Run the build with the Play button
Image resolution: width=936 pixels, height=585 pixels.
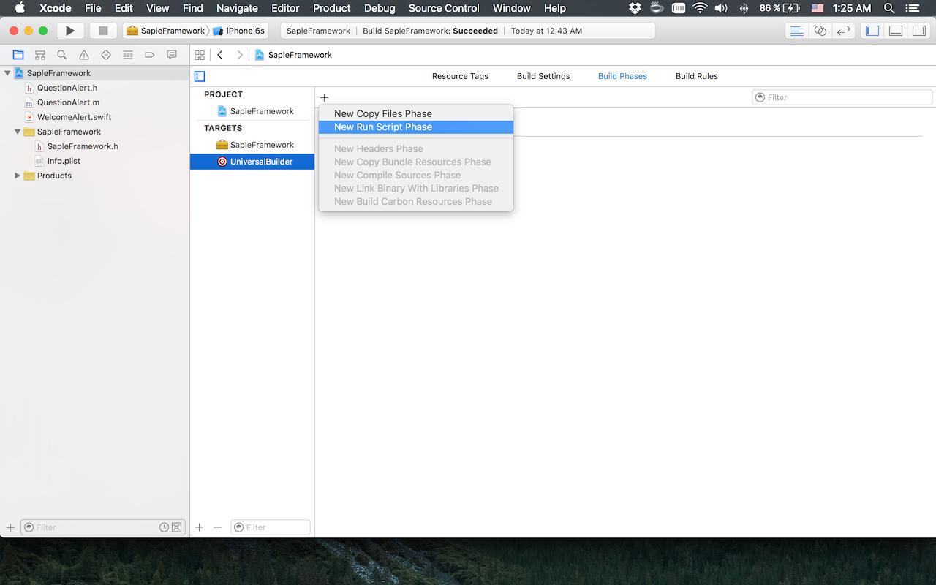point(70,31)
